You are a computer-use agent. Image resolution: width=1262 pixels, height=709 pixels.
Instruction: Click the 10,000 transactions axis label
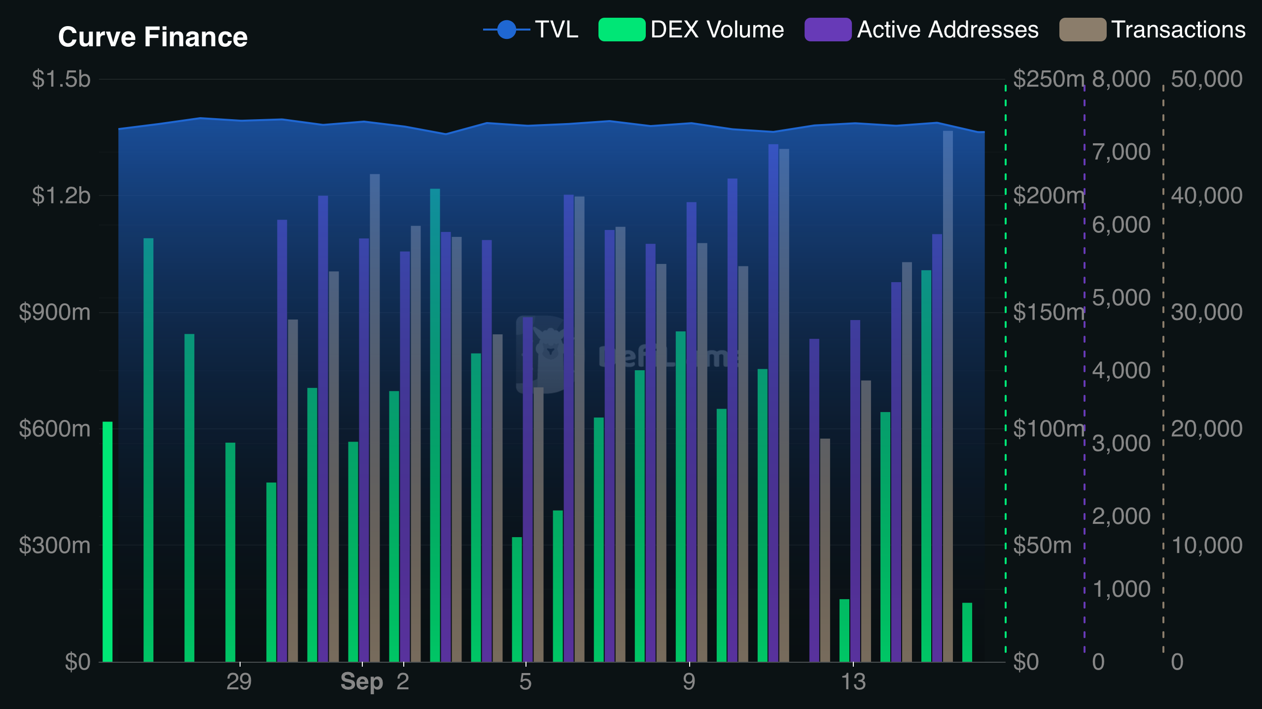click(1207, 546)
